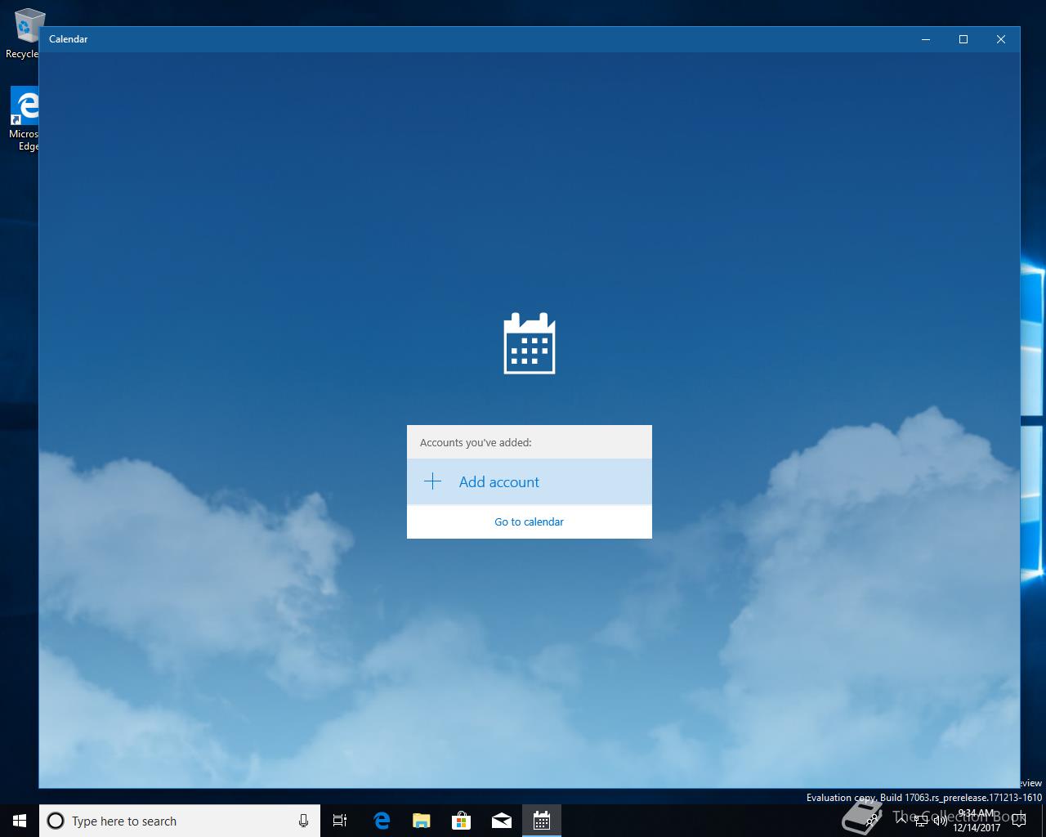Close the Calendar window
Viewport: 1046px width, 837px height.
tap(1001, 39)
